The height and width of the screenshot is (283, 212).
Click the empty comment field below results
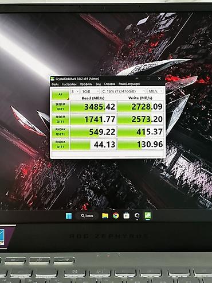click(x=108, y=154)
